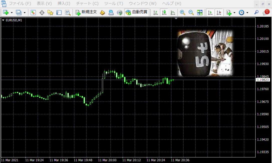The image size is (272, 163).
Task: Click price level 1.19335 on scale
Action: (x=263, y=152)
